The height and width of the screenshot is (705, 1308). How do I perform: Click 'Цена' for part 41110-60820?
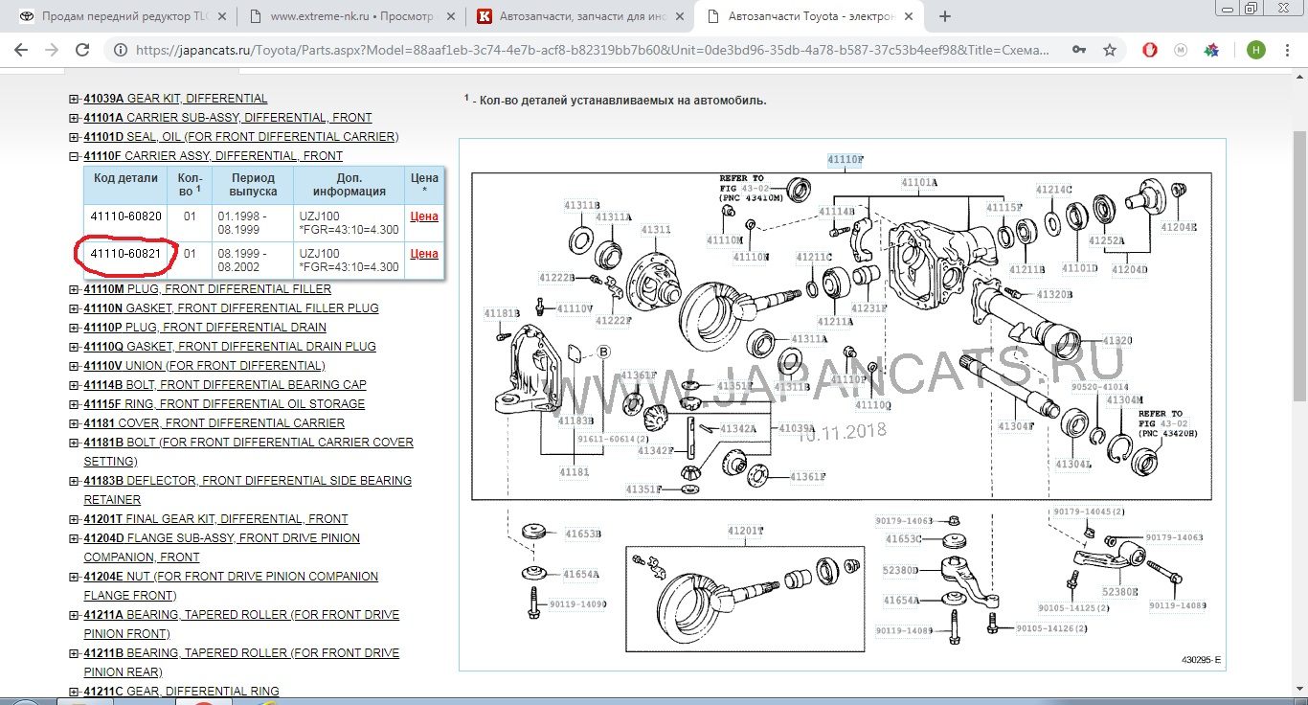tap(423, 216)
